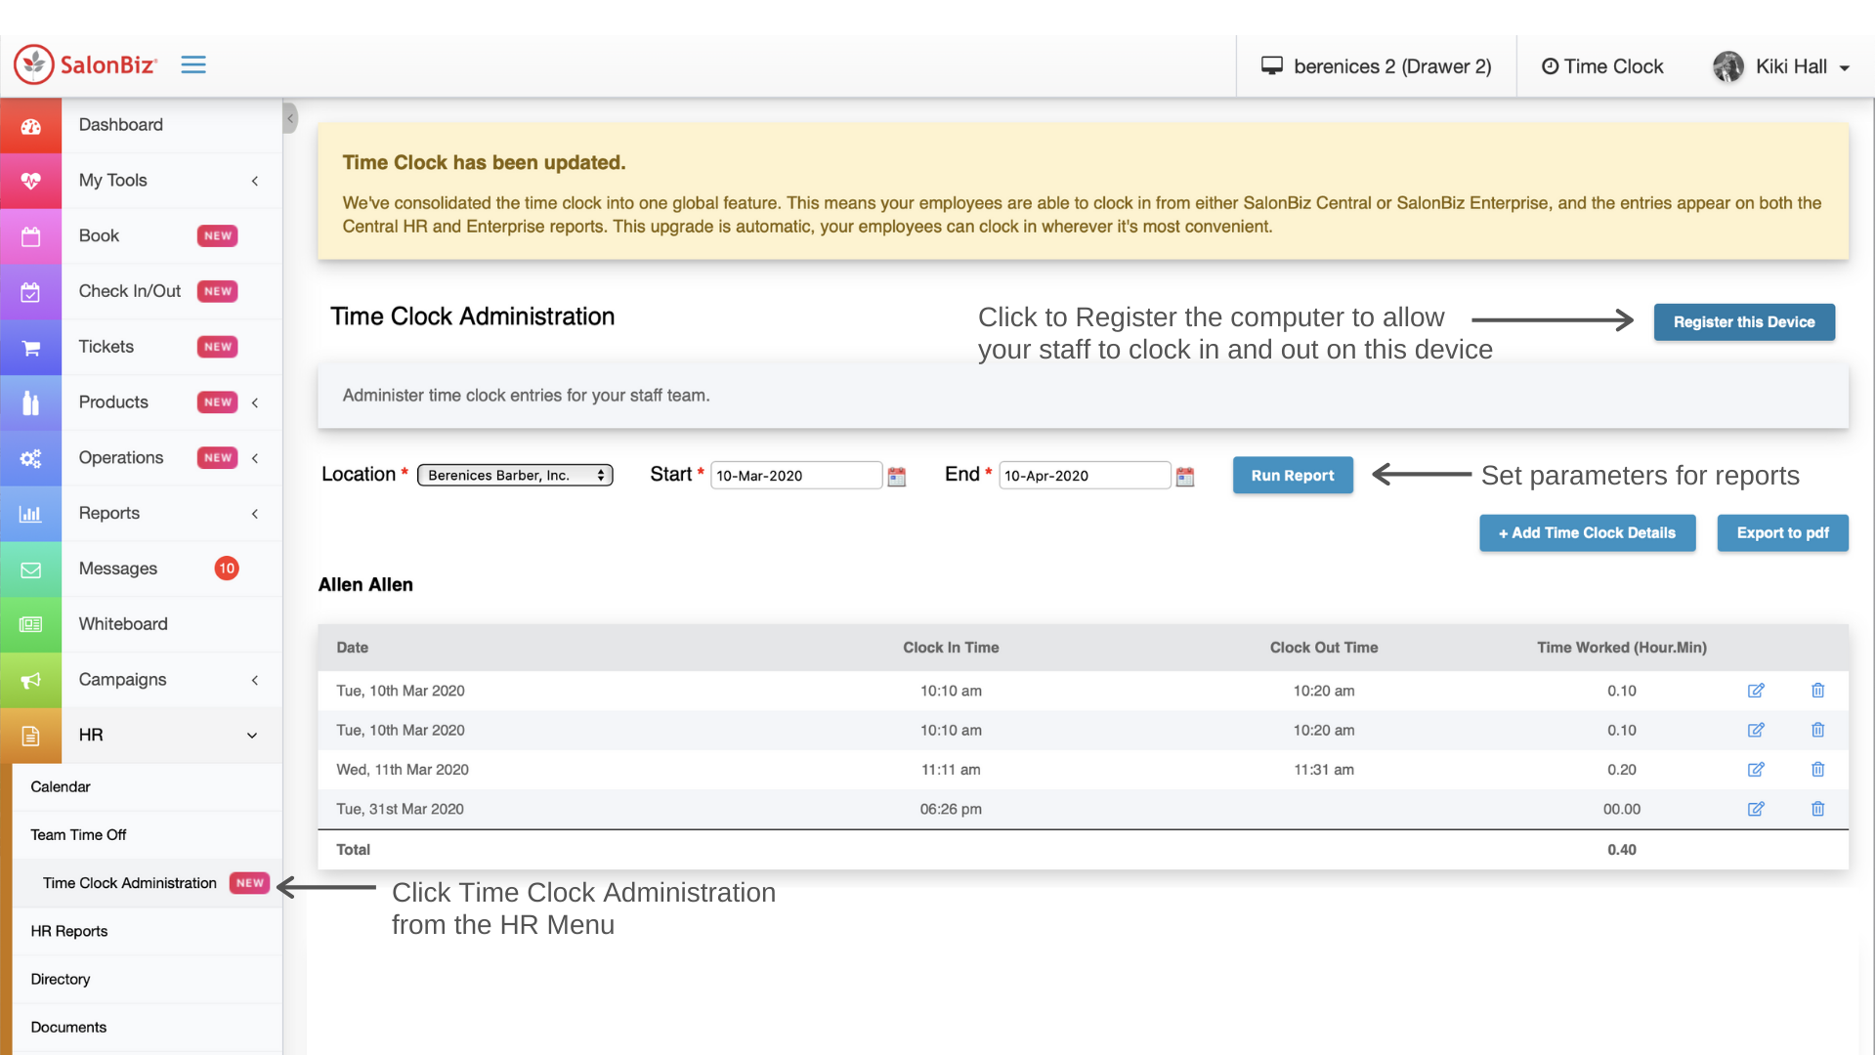Edit the Tue, 31st Mar 2020 entry
1876x1055 pixels.
pyautogui.click(x=1756, y=809)
